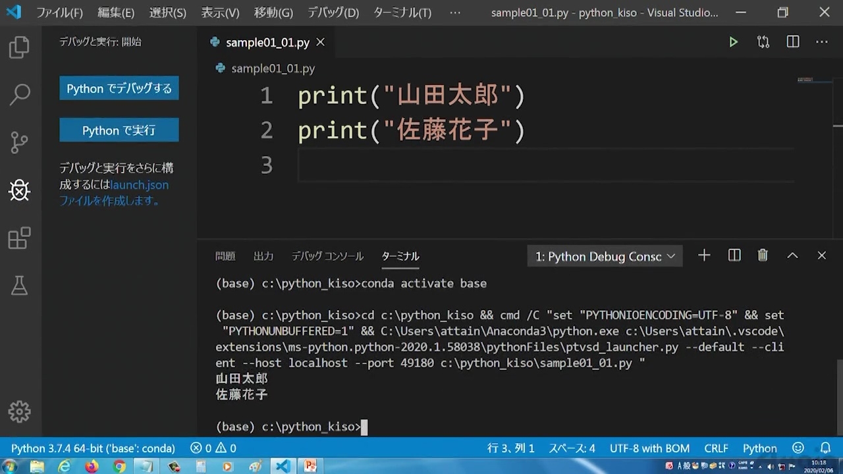Maximize the panel with the chevron
843x474 pixels.
click(x=792, y=255)
